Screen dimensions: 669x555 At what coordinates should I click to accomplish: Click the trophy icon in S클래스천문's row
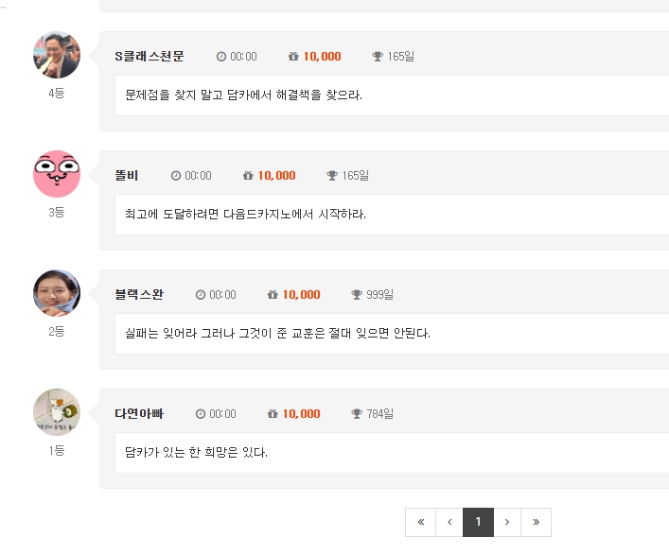tap(378, 57)
